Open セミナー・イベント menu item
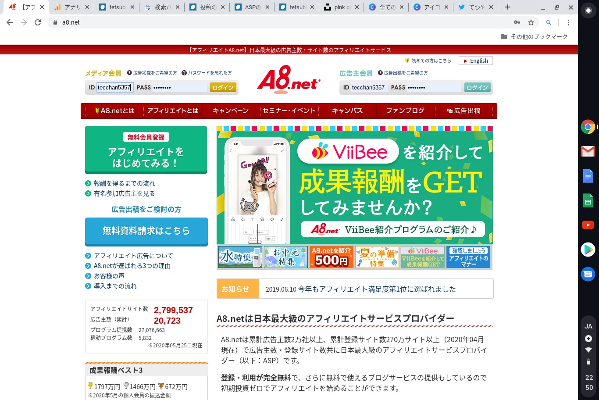 click(x=289, y=111)
